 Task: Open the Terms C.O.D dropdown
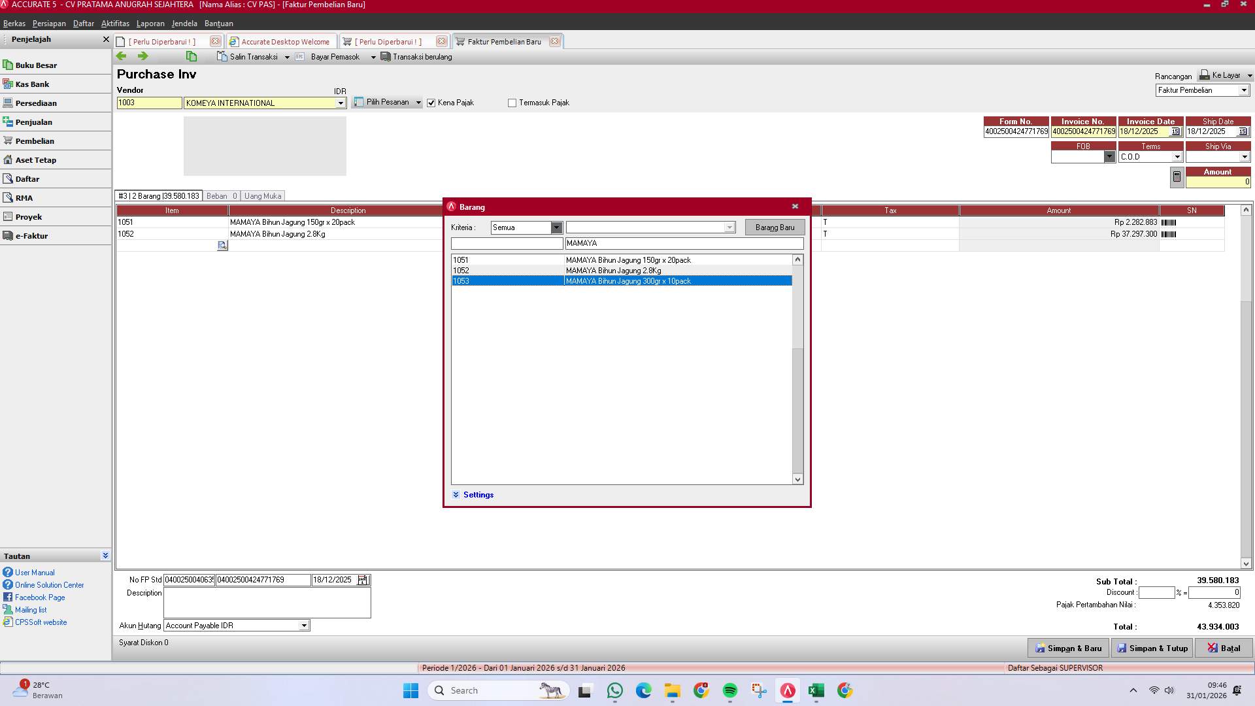point(1177,156)
